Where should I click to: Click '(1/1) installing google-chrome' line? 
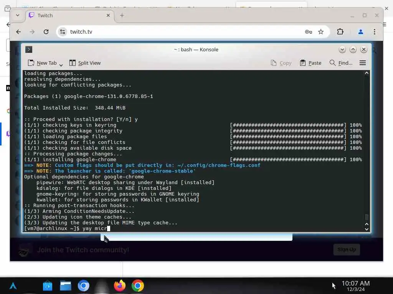[70, 160]
